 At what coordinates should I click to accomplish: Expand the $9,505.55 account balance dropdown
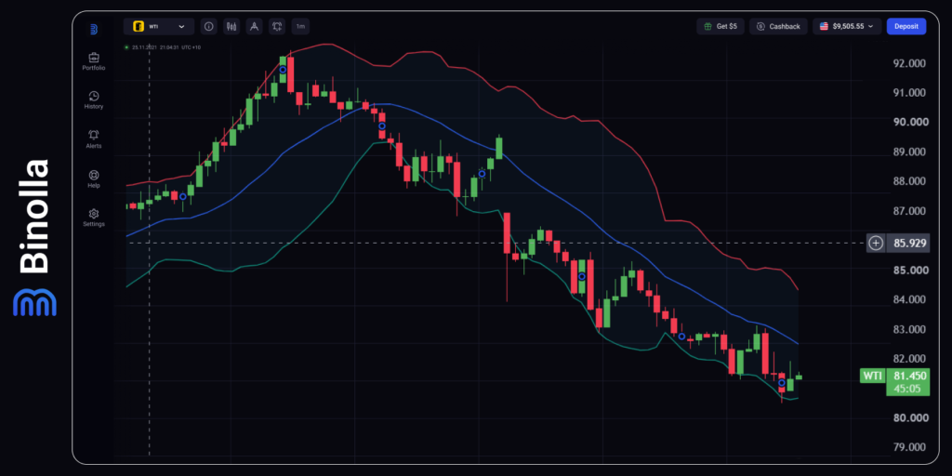(847, 27)
